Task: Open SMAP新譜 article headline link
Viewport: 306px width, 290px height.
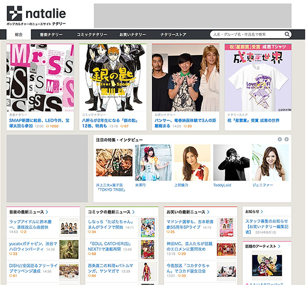Action: [x=39, y=123]
